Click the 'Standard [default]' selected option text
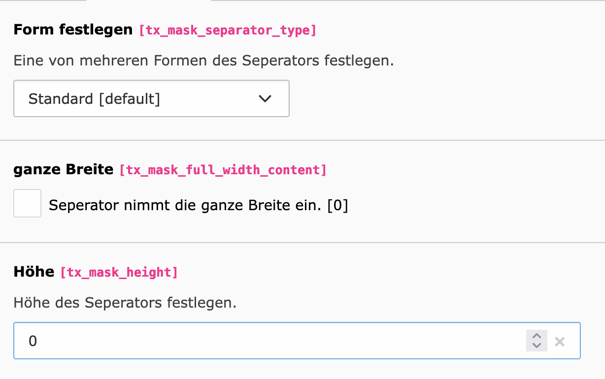 coord(94,99)
